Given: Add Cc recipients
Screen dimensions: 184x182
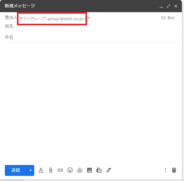Looking at the screenshot, I should (164, 18).
